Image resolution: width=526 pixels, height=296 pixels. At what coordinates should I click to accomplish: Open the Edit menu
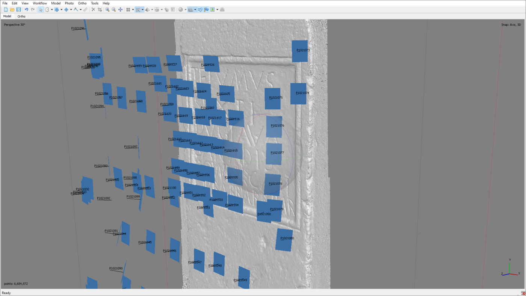[x=14, y=3]
